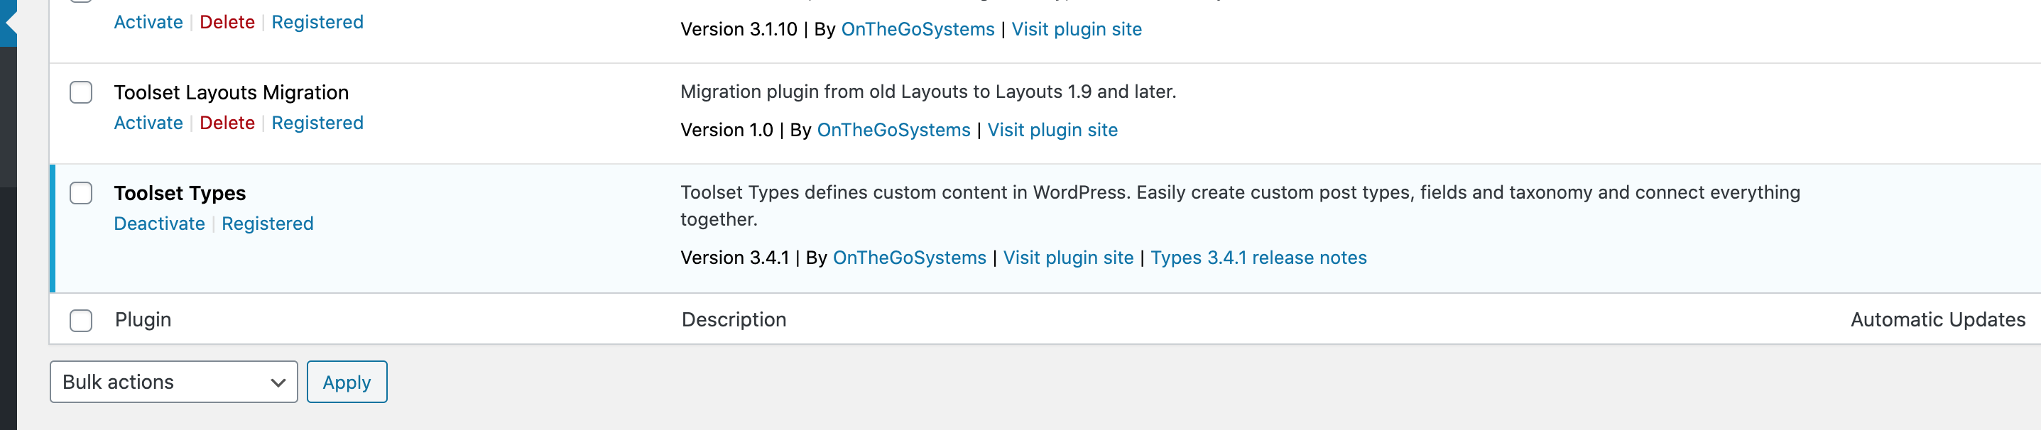Click the Toolset Types description paragraph
This screenshot has width=2041, height=430.
click(x=1240, y=206)
